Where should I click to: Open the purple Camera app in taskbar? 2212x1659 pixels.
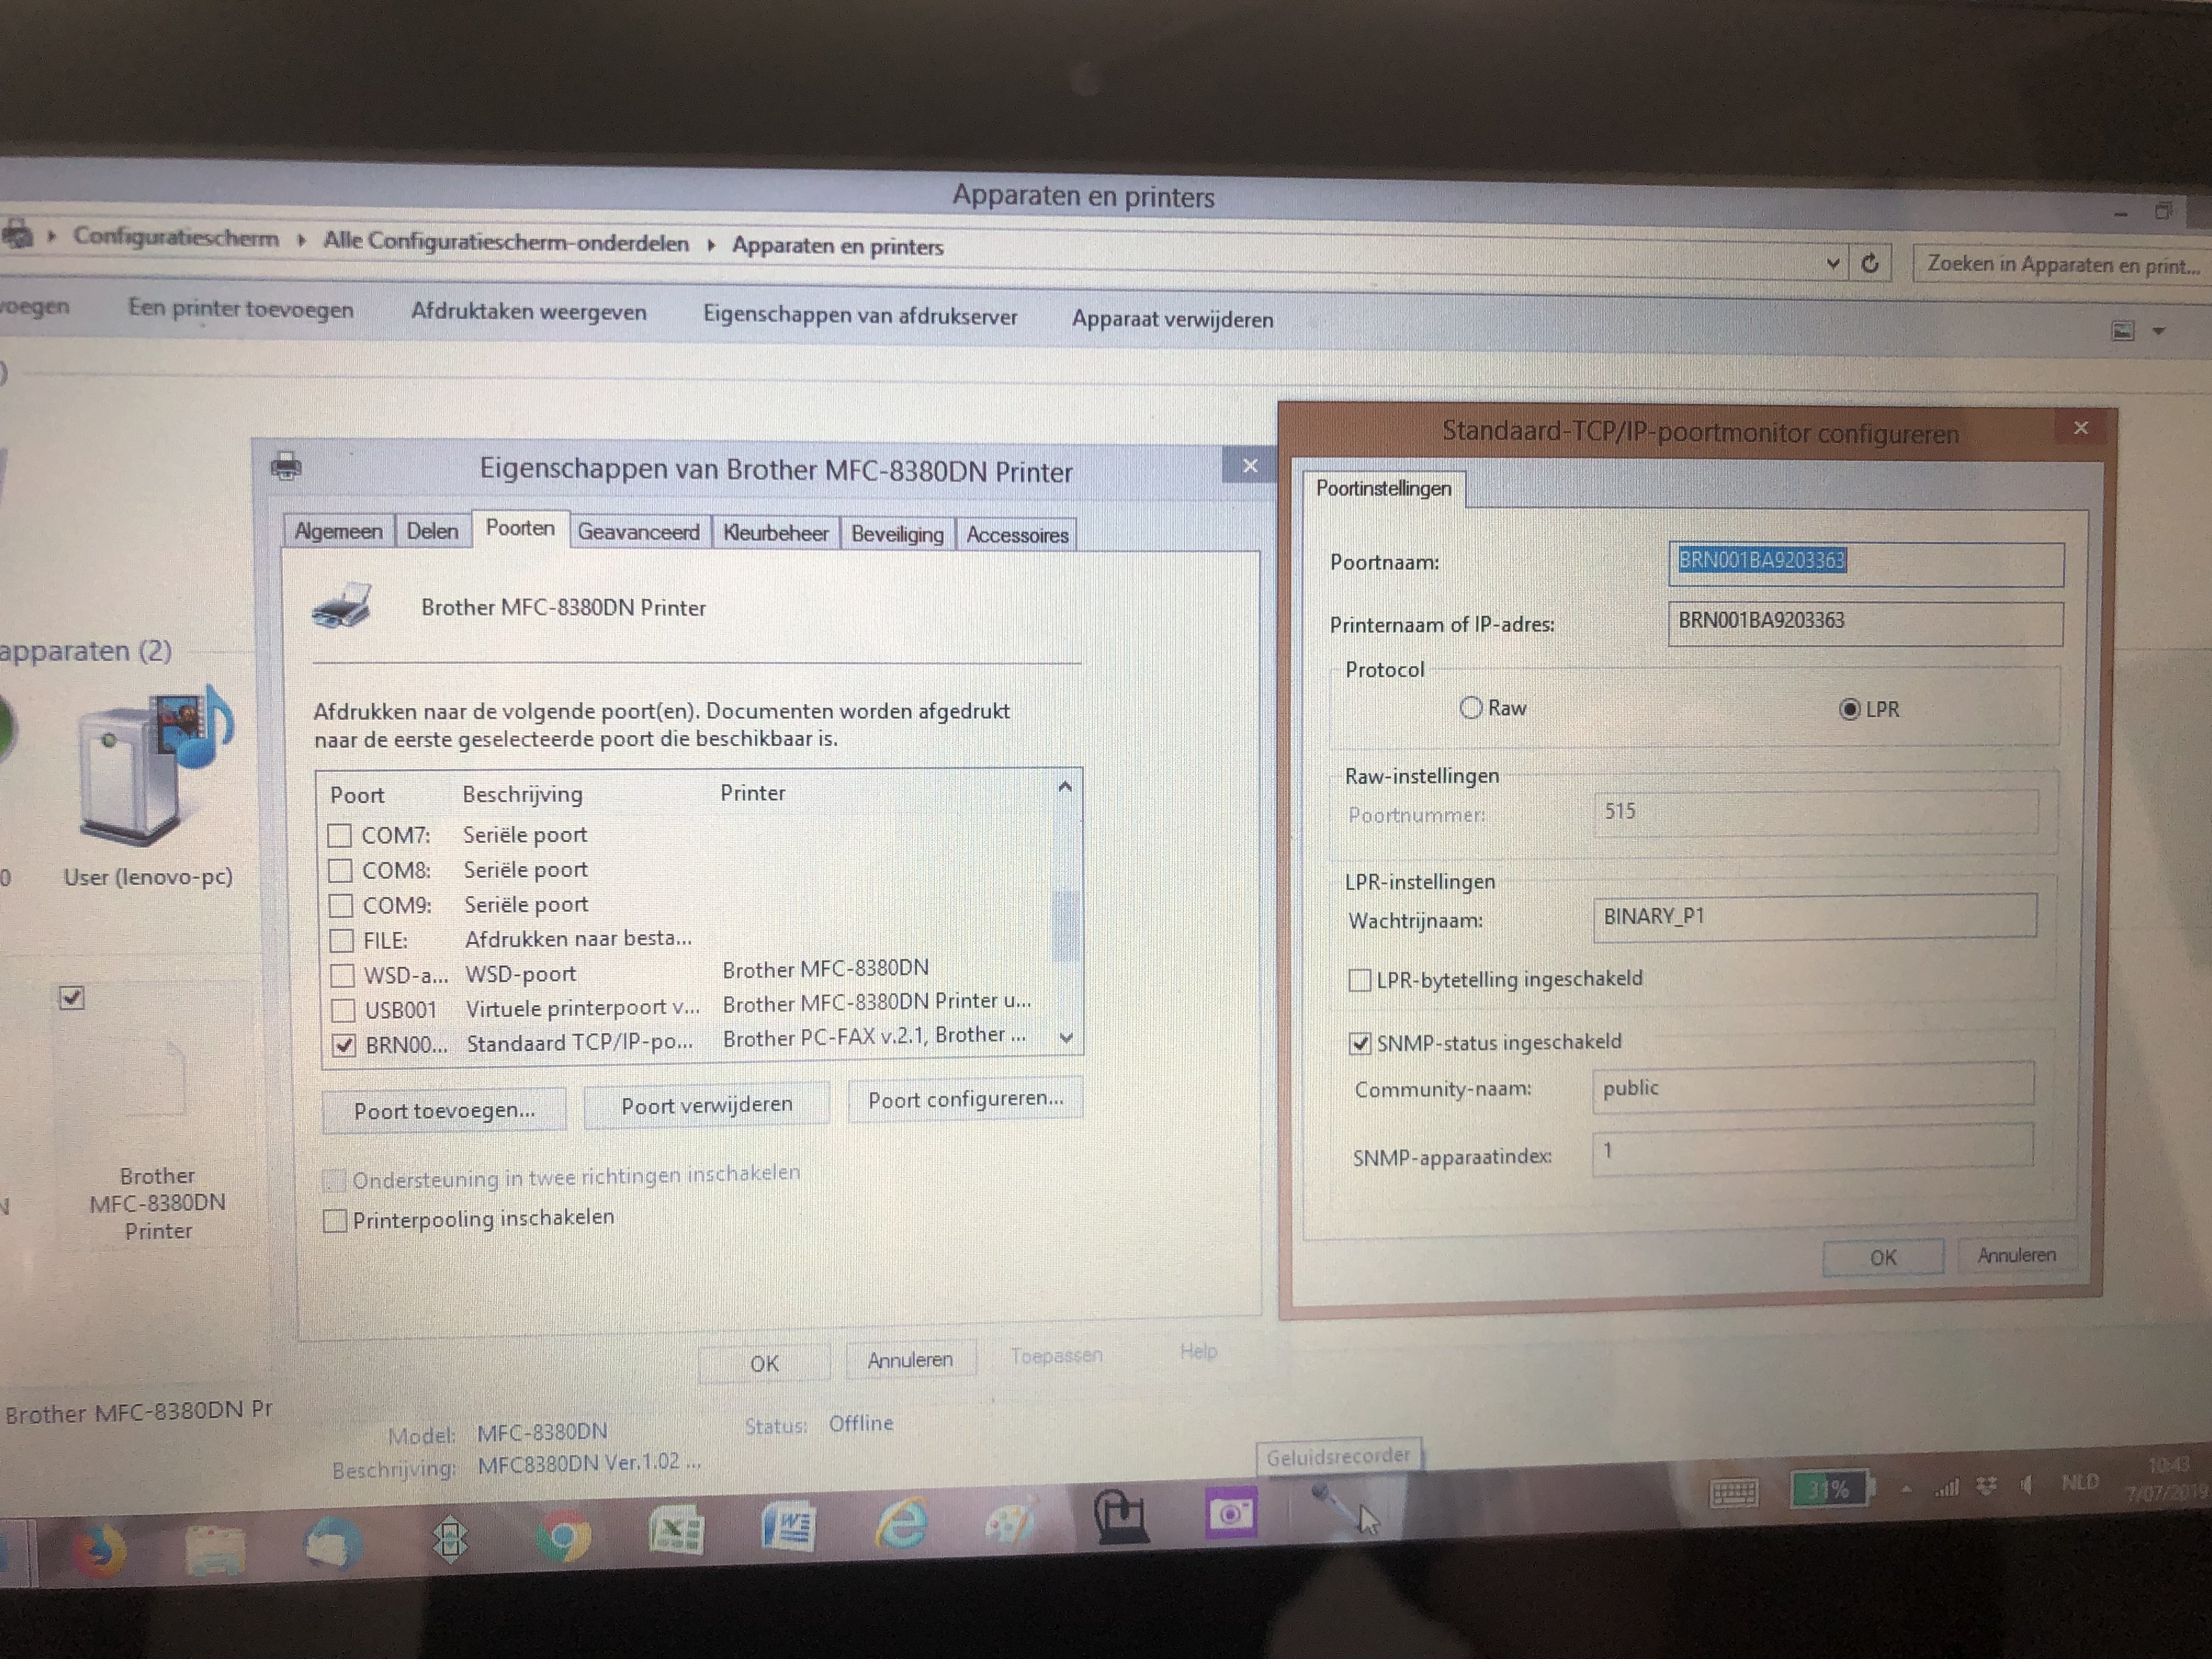pyautogui.click(x=1230, y=1514)
